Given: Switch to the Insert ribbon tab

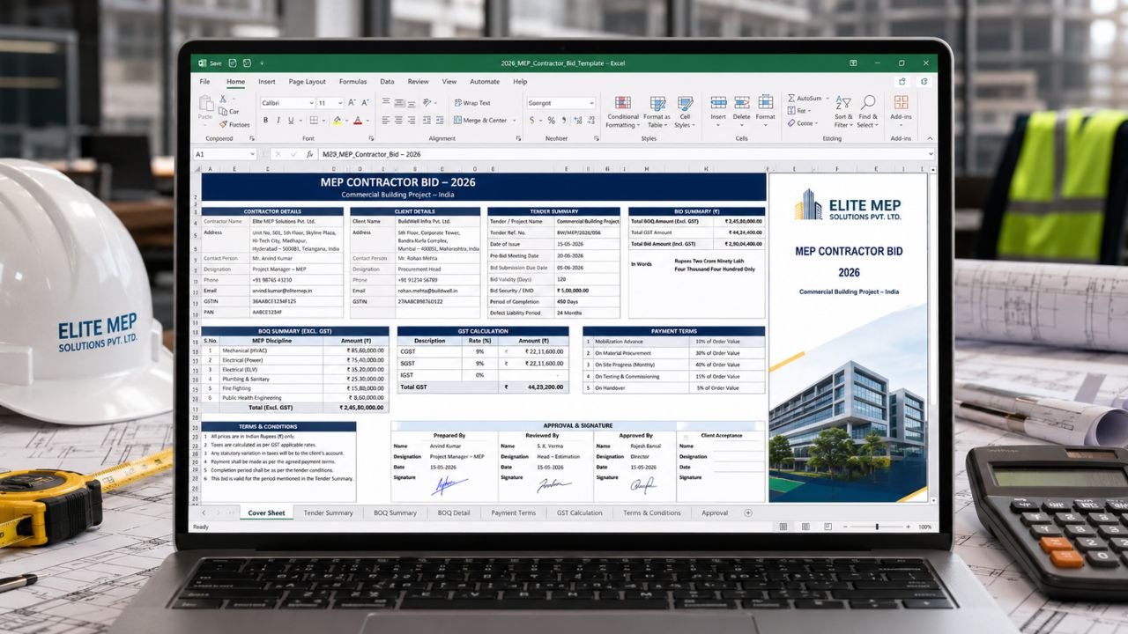Looking at the screenshot, I should pos(266,82).
